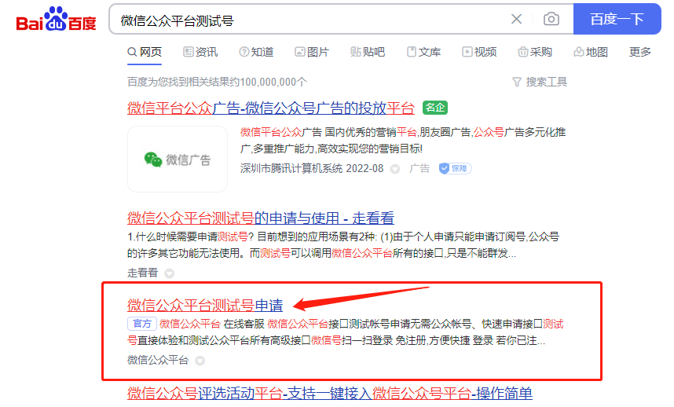The height and width of the screenshot is (407, 674).
Task: Open the 微信平台公众广告 ad result link
Action: (x=271, y=108)
